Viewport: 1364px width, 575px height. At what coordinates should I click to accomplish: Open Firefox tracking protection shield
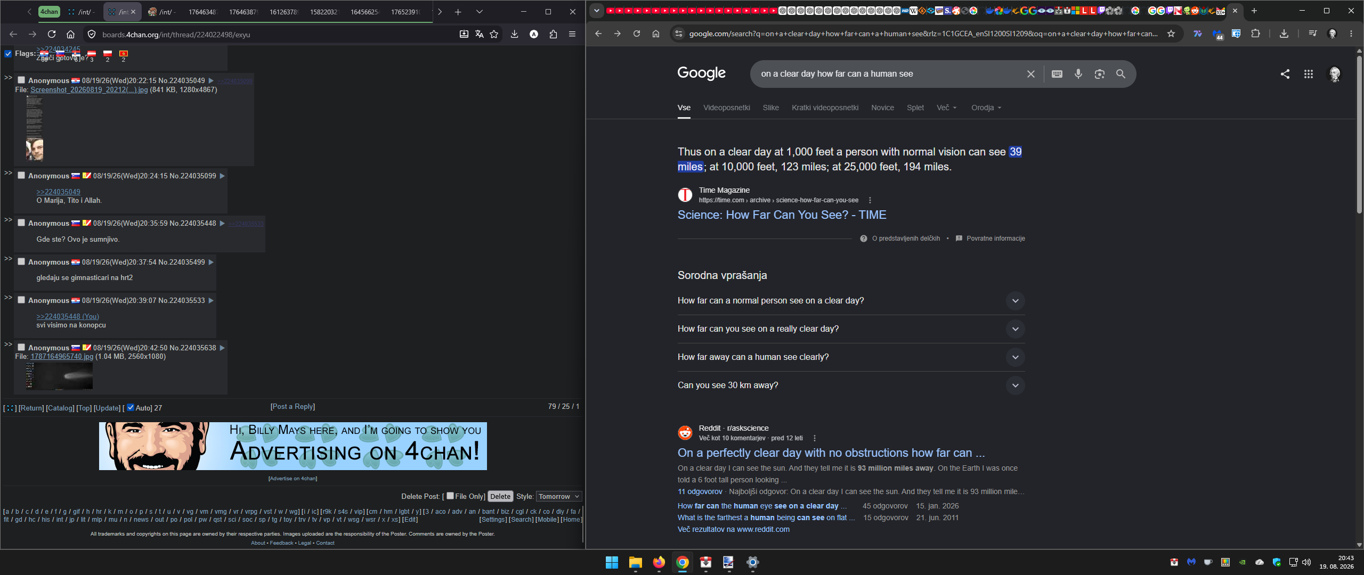(x=92, y=34)
